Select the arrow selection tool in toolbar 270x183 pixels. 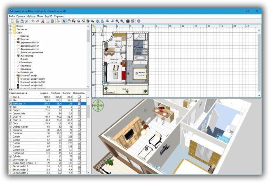[64, 21]
